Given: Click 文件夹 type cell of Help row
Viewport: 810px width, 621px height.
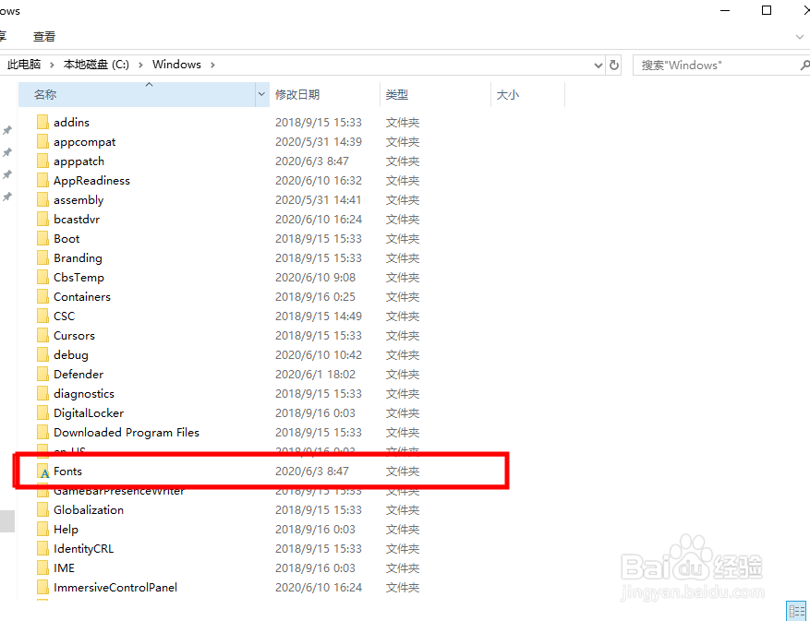Looking at the screenshot, I should tap(403, 529).
